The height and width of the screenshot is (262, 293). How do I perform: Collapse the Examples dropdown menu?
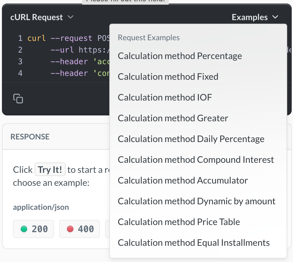click(255, 17)
